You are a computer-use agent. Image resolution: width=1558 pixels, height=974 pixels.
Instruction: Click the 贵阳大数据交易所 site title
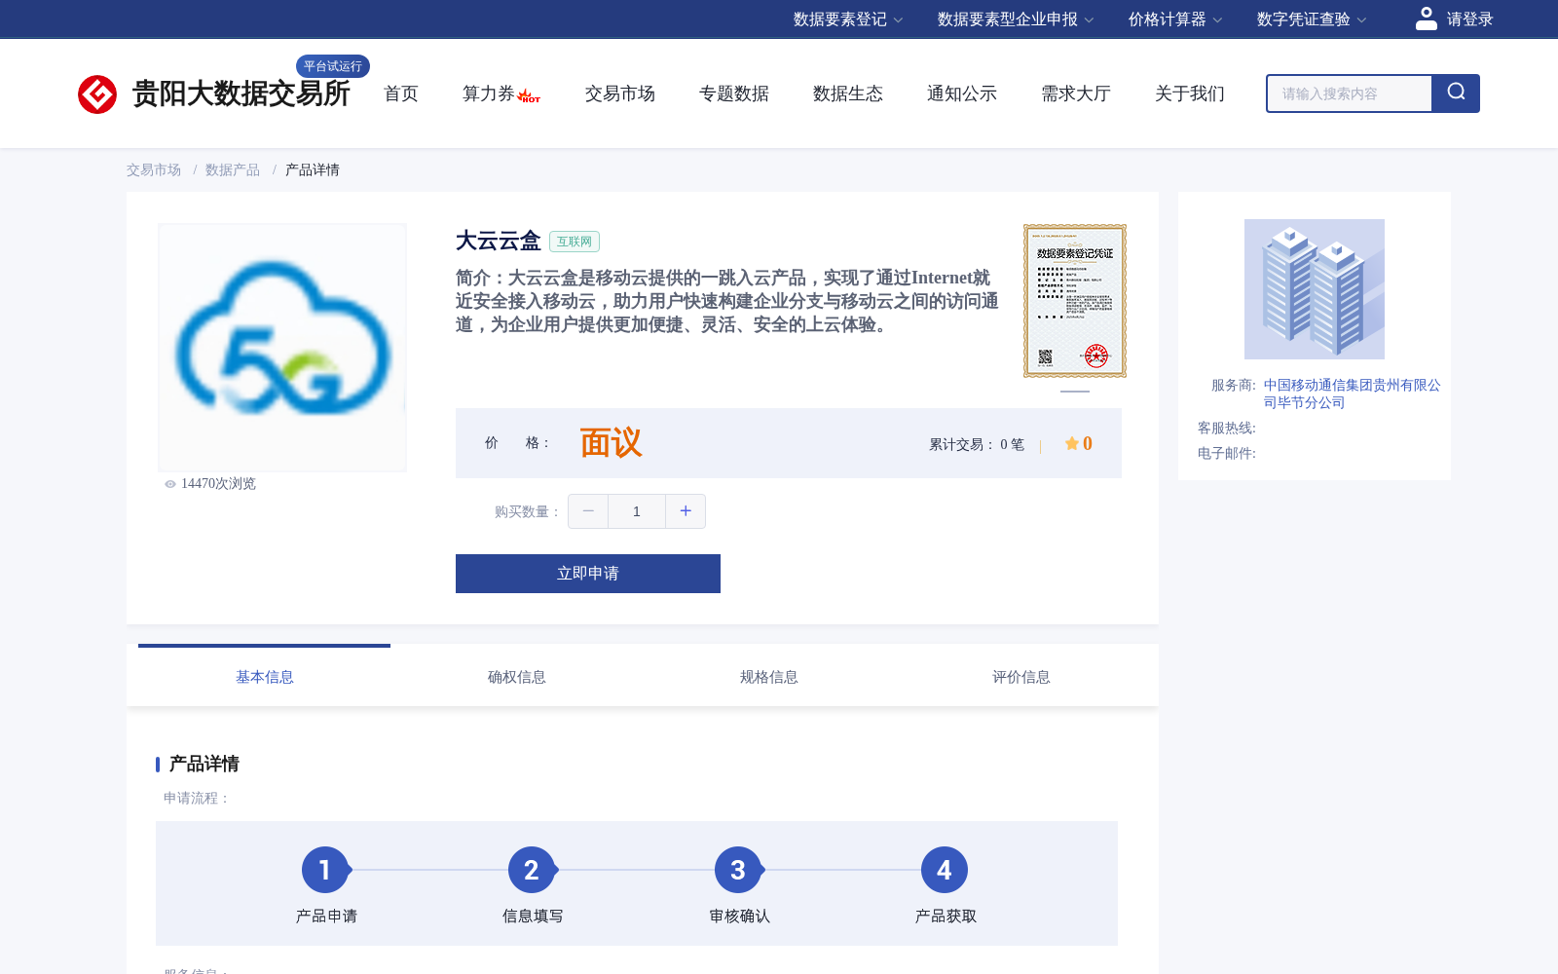click(x=241, y=94)
